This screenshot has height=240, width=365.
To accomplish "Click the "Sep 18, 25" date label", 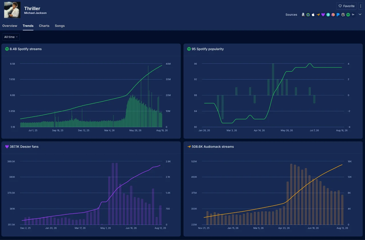I will pyautogui.click(x=58, y=130).
